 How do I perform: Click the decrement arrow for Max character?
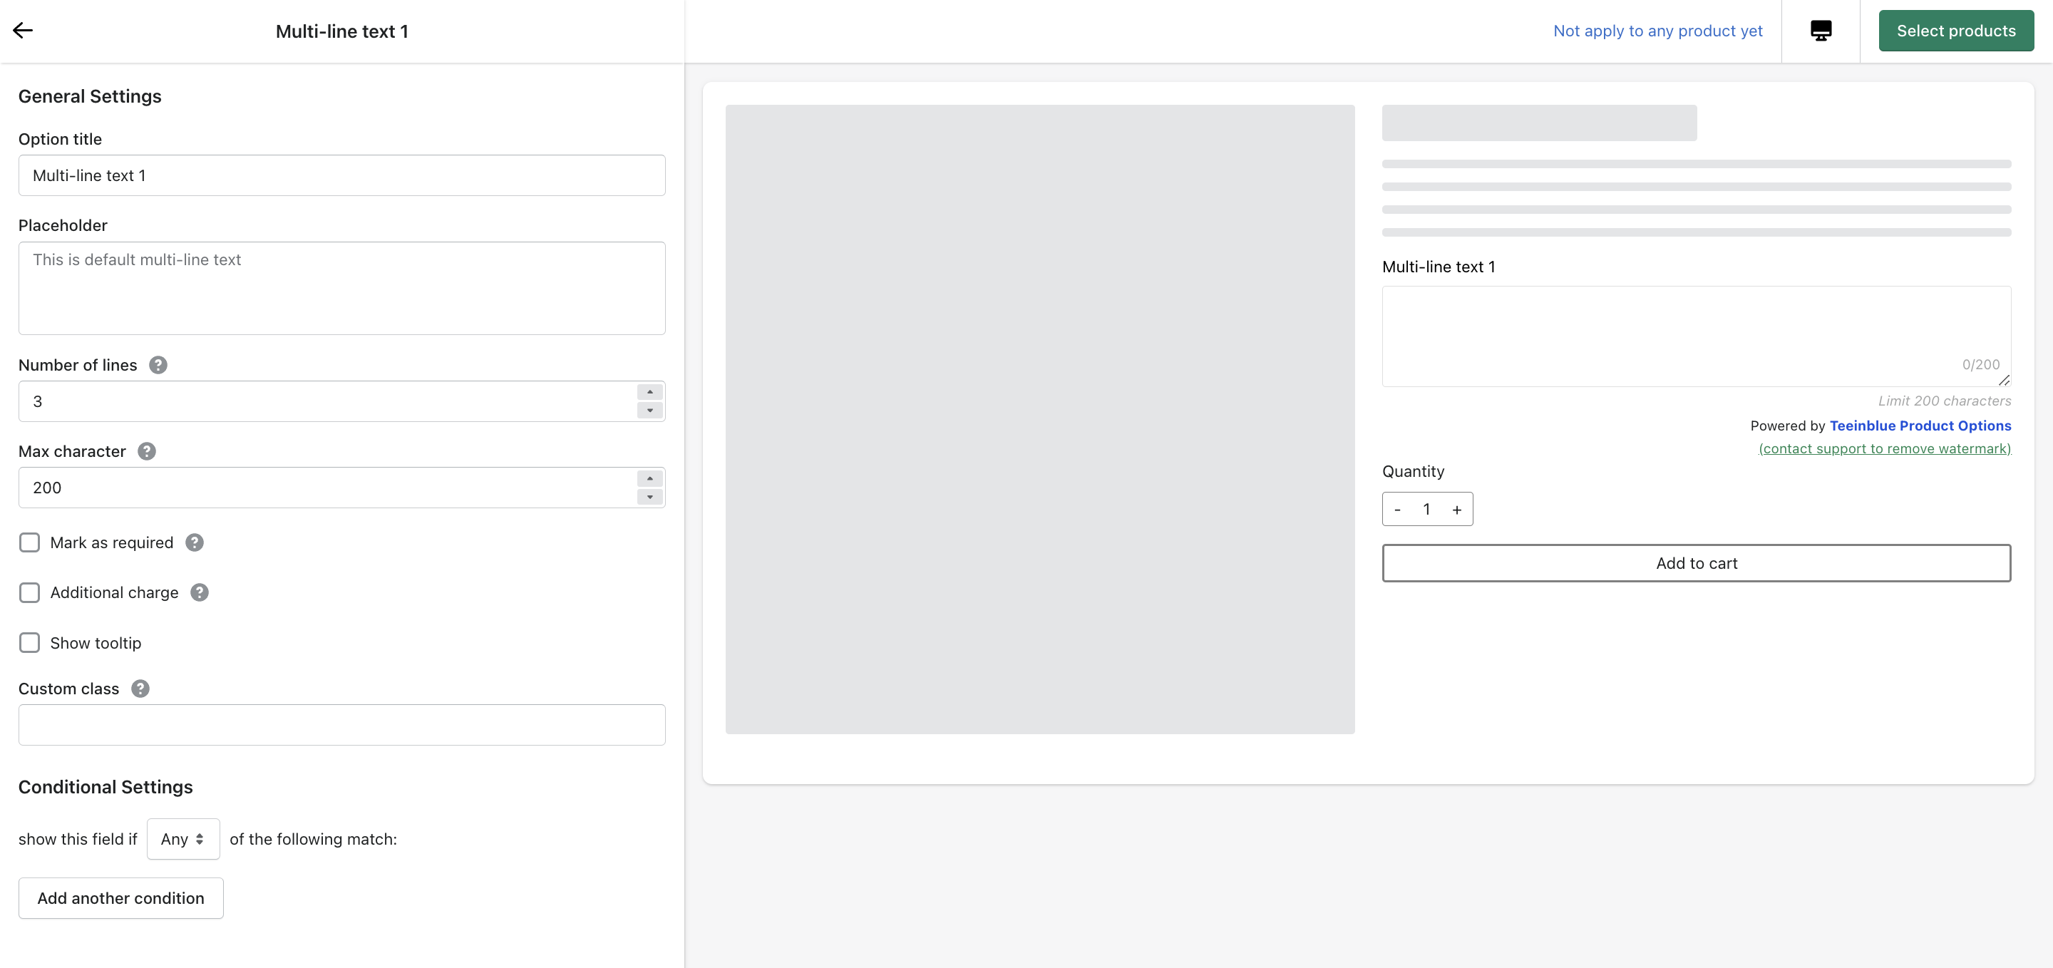click(x=649, y=496)
